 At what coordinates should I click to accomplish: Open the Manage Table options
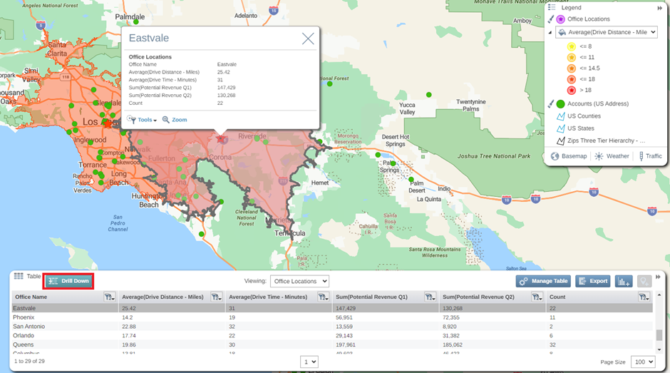point(544,281)
